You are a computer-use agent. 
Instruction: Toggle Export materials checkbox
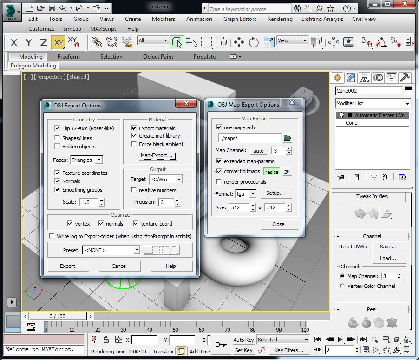(134, 128)
